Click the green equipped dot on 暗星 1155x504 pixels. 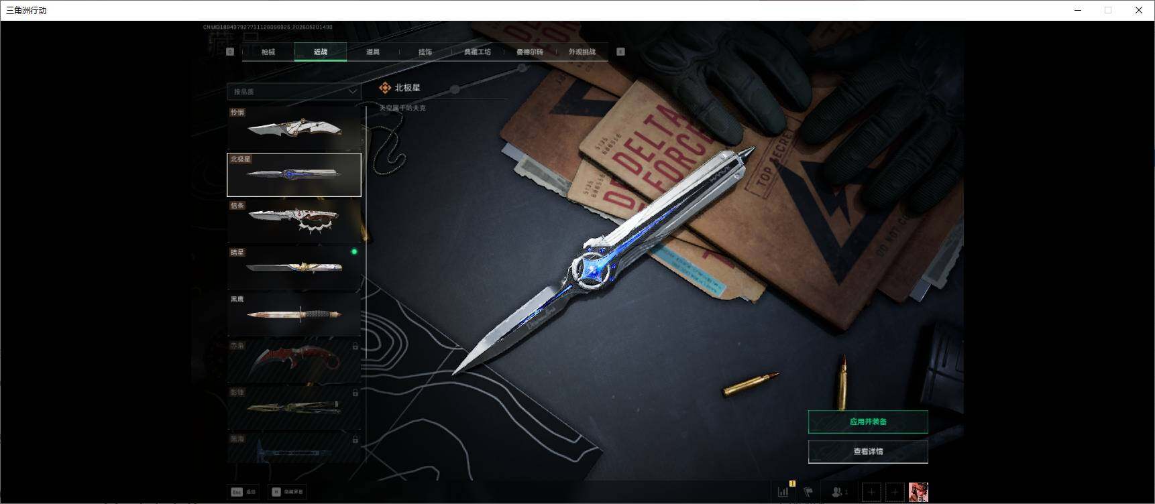coord(354,252)
